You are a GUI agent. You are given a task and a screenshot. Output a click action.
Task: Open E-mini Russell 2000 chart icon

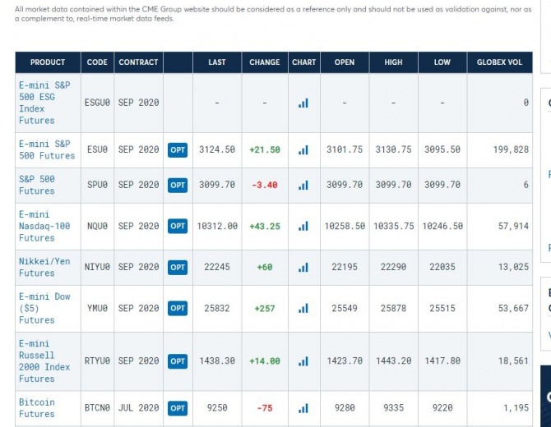tap(303, 361)
